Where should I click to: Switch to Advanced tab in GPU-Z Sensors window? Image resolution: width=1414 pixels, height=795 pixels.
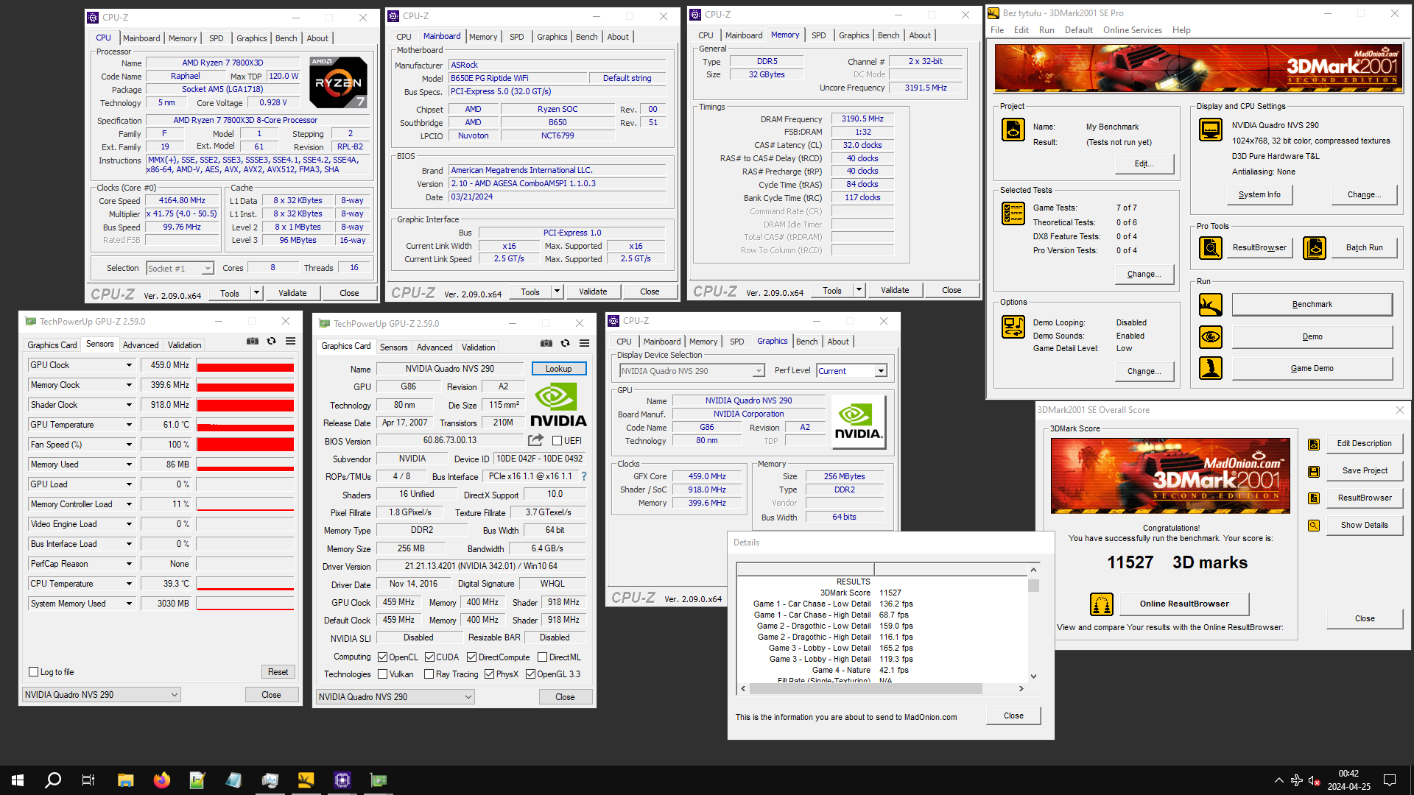141,345
